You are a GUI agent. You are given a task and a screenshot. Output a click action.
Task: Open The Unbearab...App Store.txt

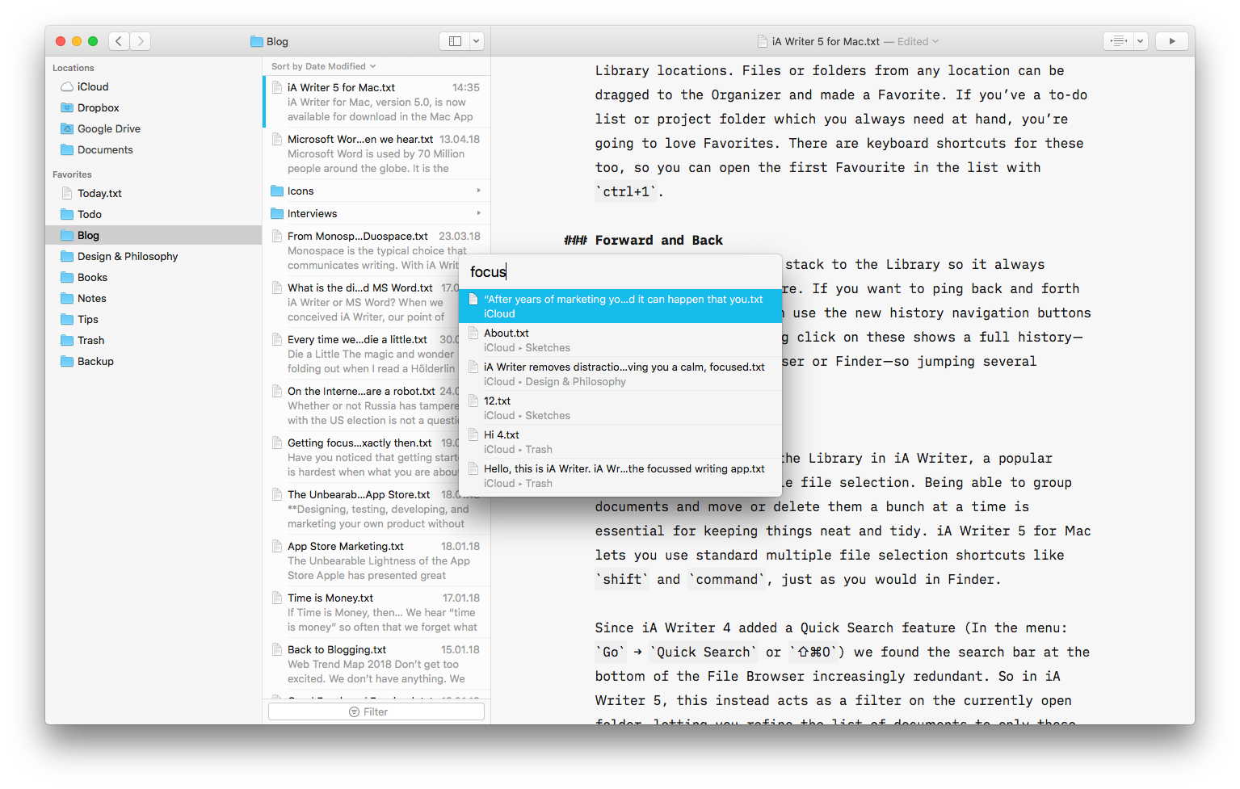tap(376, 509)
